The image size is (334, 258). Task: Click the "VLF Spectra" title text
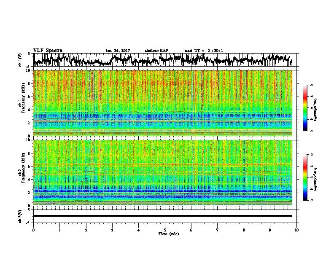[48, 51]
